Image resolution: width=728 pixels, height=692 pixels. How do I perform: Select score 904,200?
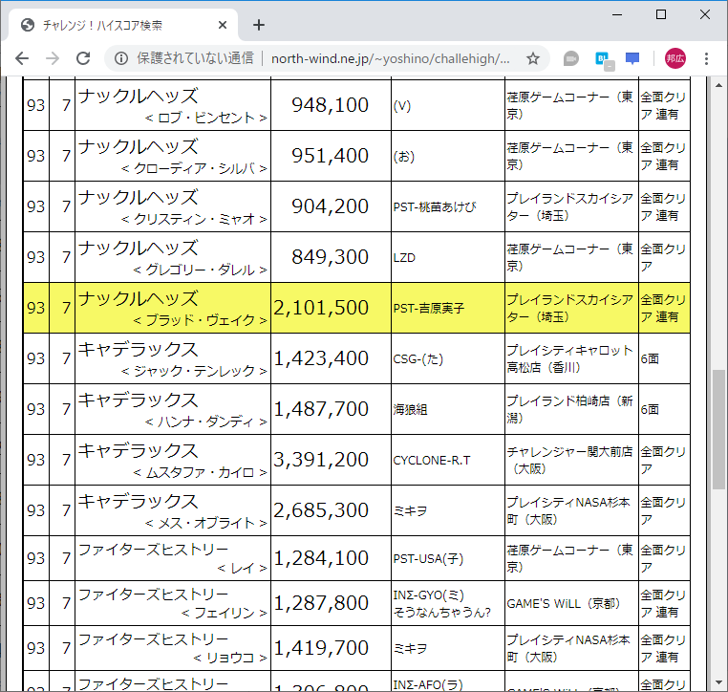pyautogui.click(x=331, y=206)
